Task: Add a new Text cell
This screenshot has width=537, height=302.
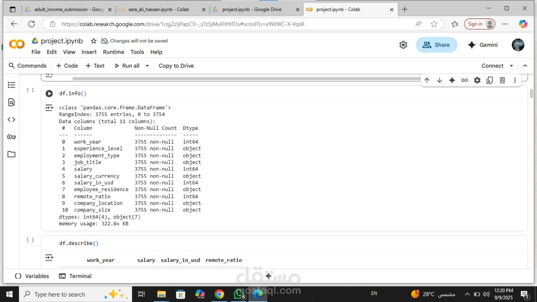Action: click(95, 66)
